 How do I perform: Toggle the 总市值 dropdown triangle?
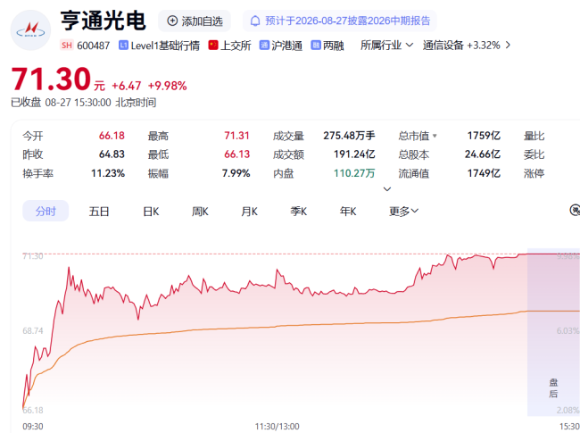coord(435,136)
